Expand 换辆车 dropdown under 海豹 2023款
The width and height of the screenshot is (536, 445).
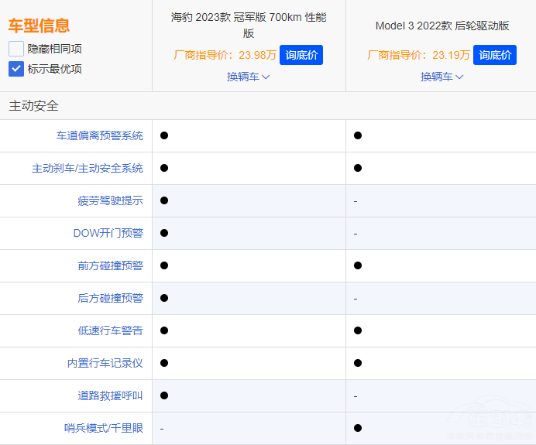tap(248, 77)
